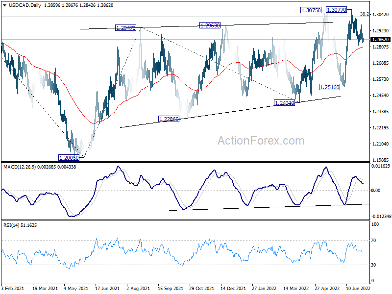The image size is (392, 294).
Task: Select the 1.24010 support price label
Action: click(x=285, y=103)
